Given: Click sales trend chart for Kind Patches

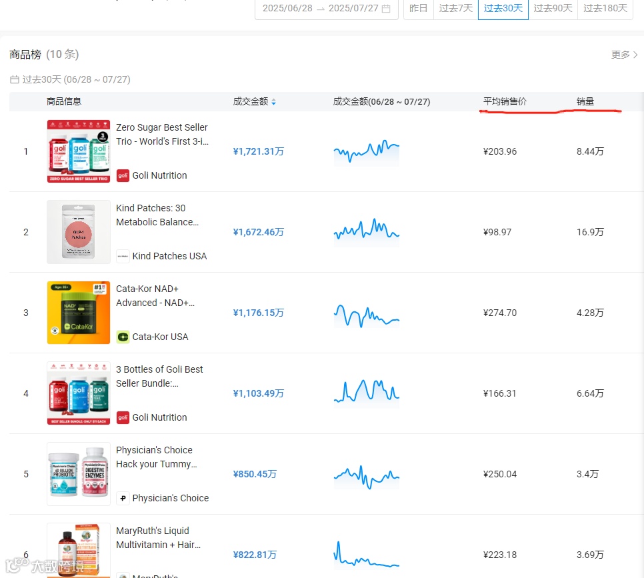Looking at the screenshot, I should 367,233.
